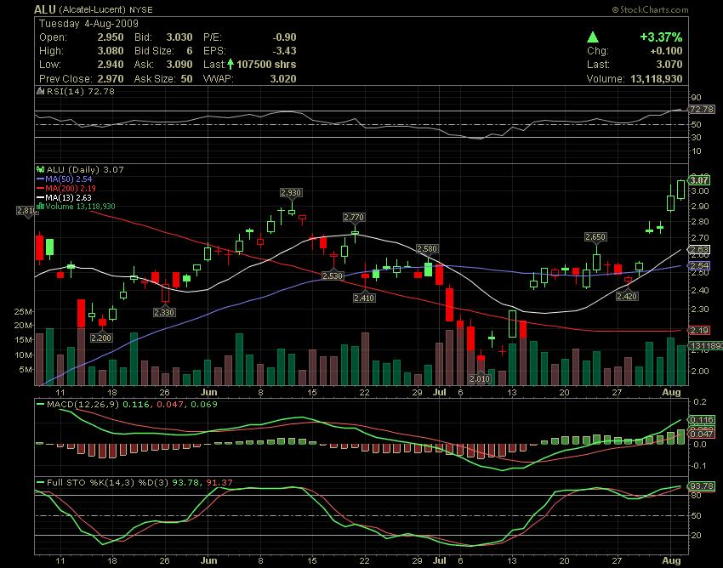Click the Chg value +0.100
Image resolution: width=723 pixels, height=568 pixels.
pos(665,51)
